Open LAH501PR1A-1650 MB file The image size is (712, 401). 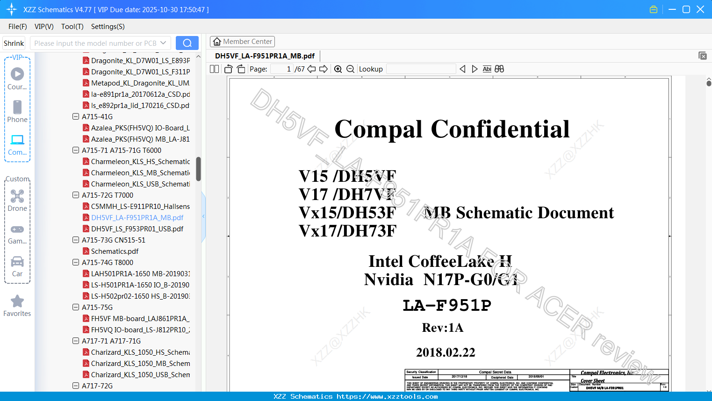tap(136, 273)
